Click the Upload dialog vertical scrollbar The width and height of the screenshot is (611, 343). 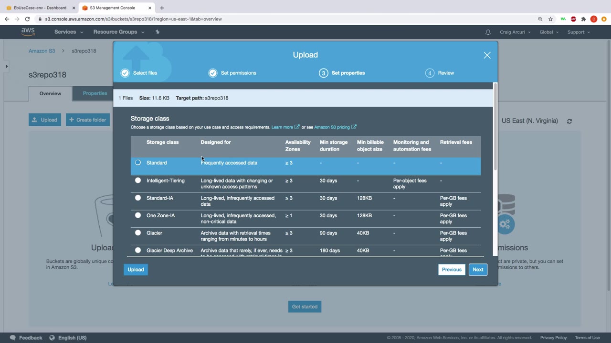pos(495,126)
